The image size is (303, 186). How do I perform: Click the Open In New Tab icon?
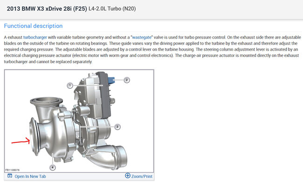point(10,176)
